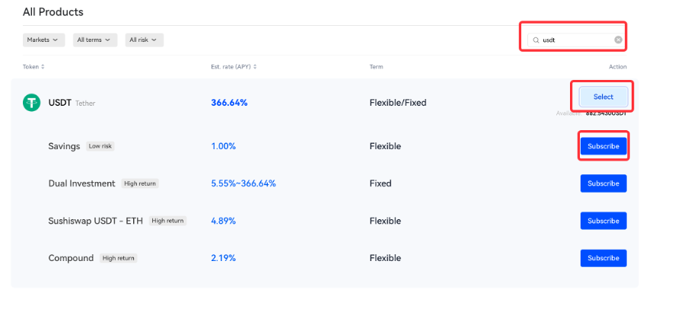The width and height of the screenshot is (675, 309).
Task: Click the green Tether USDT logo icon
Action: (x=31, y=103)
